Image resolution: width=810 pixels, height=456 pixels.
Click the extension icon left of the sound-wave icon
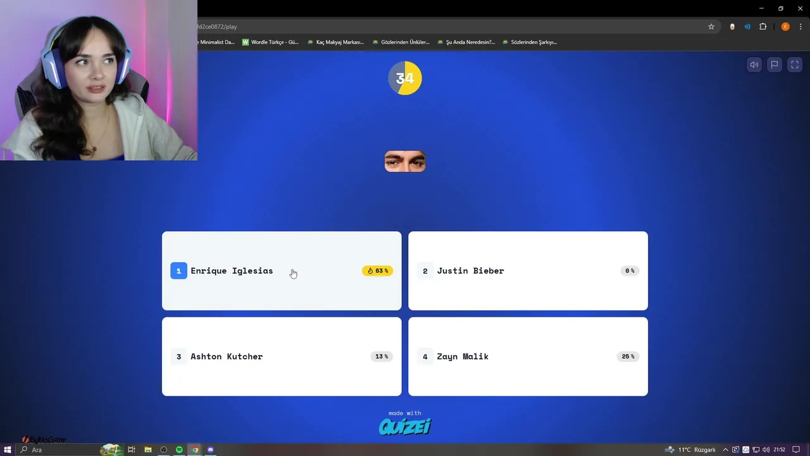732,27
